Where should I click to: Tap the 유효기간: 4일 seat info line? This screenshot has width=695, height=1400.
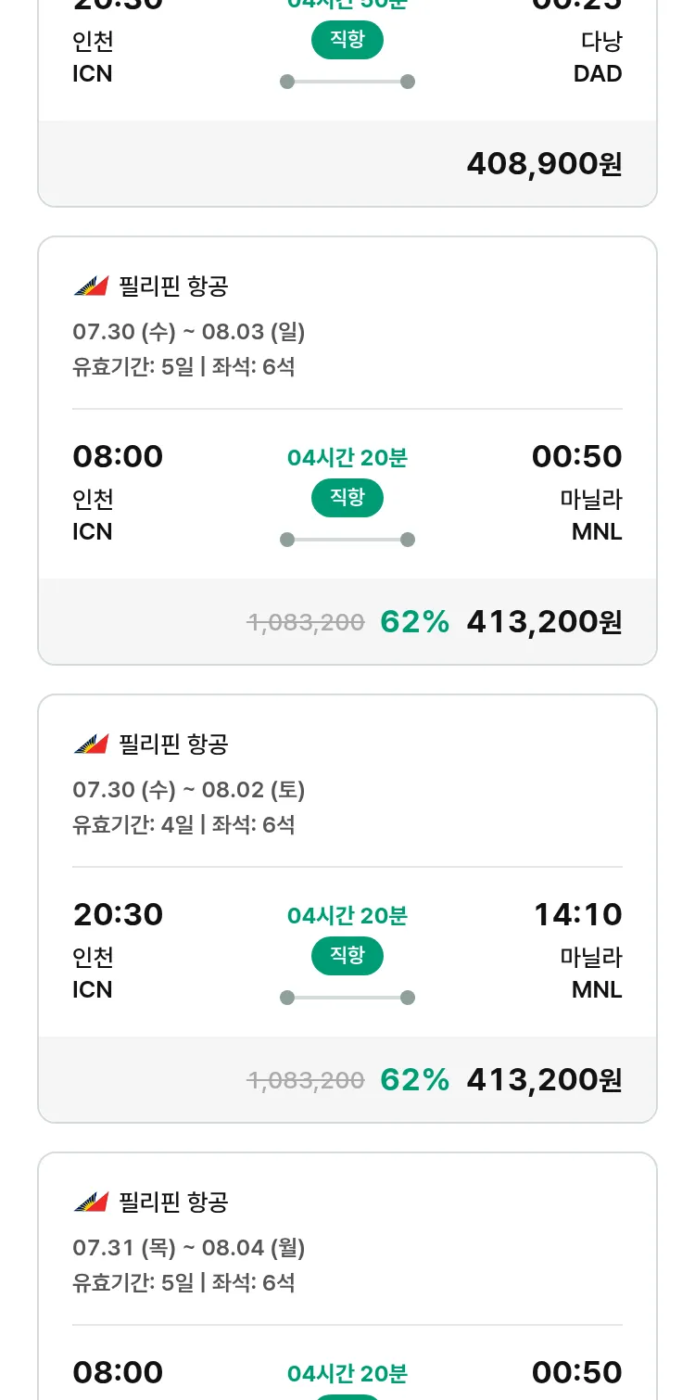click(183, 824)
